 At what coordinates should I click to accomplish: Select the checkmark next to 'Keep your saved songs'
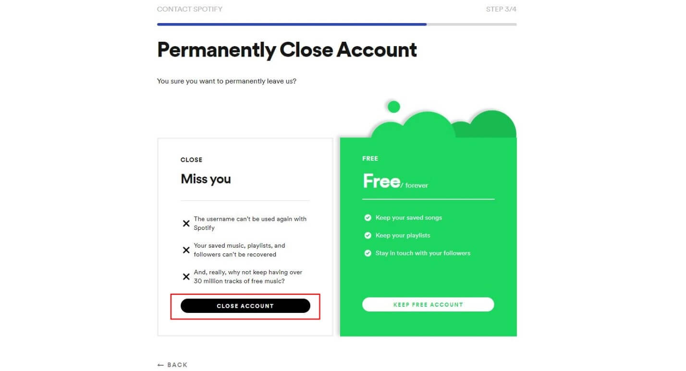point(367,217)
